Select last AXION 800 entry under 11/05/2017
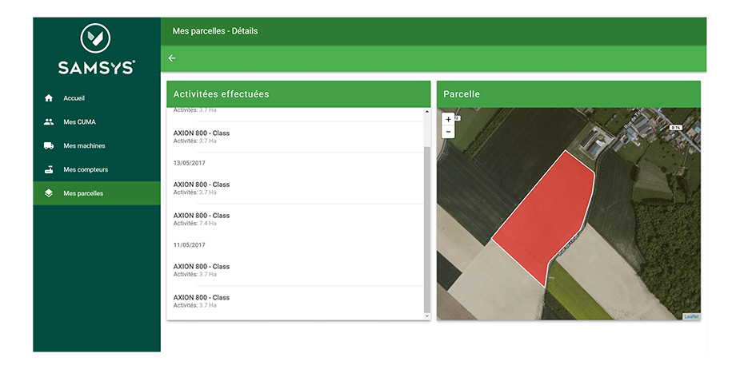The image size is (740, 369). [202, 301]
